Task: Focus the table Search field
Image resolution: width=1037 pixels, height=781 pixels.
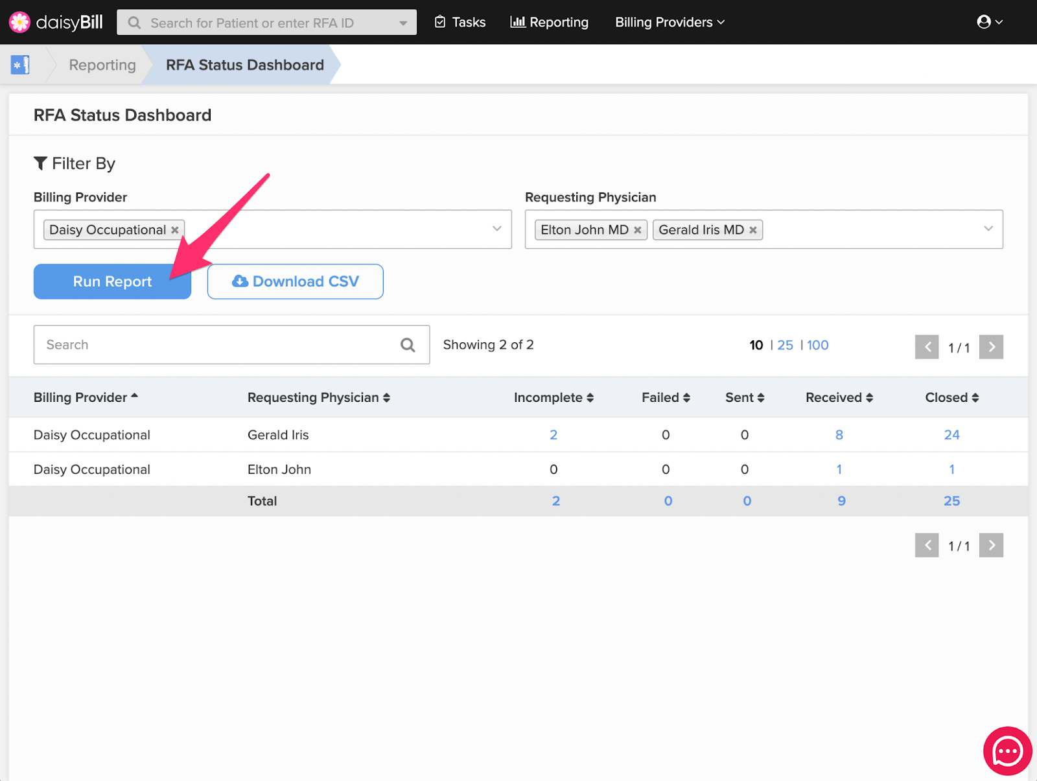Action: tap(231, 345)
